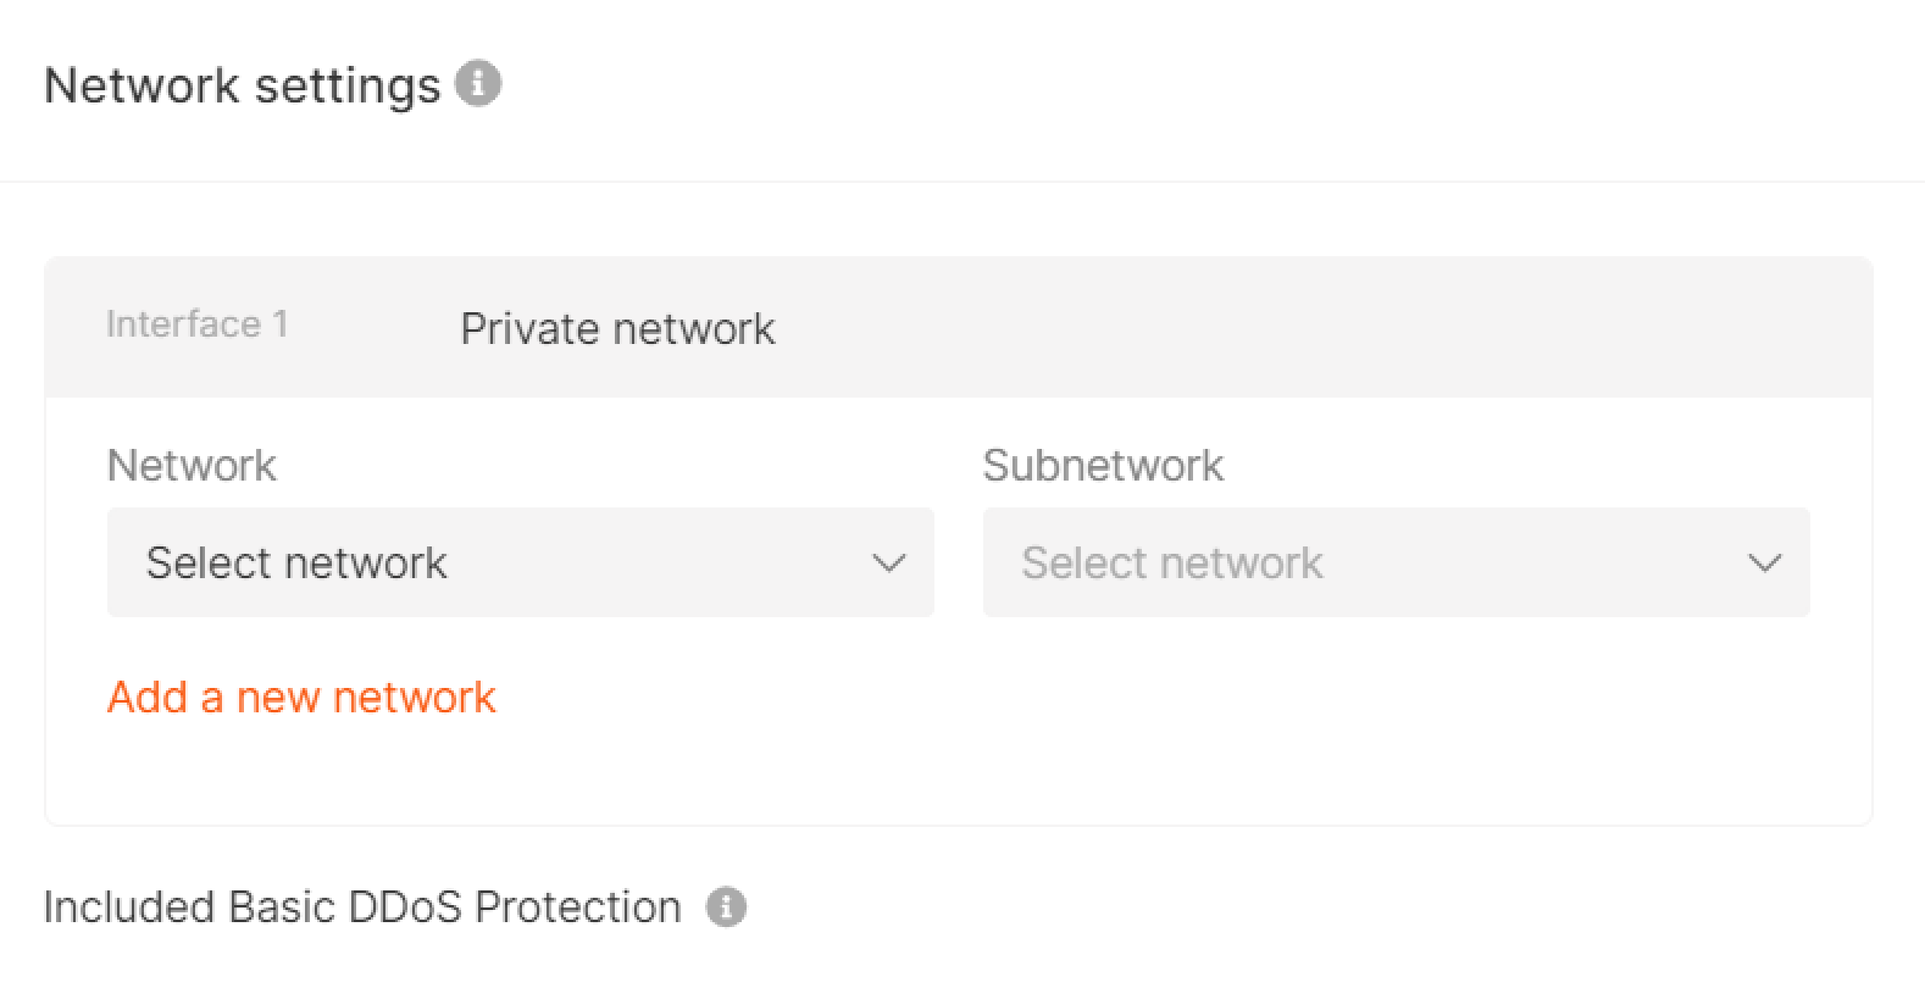The width and height of the screenshot is (1925, 988).
Task: Click the Add a new network link
Action: click(x=301, y=697)
